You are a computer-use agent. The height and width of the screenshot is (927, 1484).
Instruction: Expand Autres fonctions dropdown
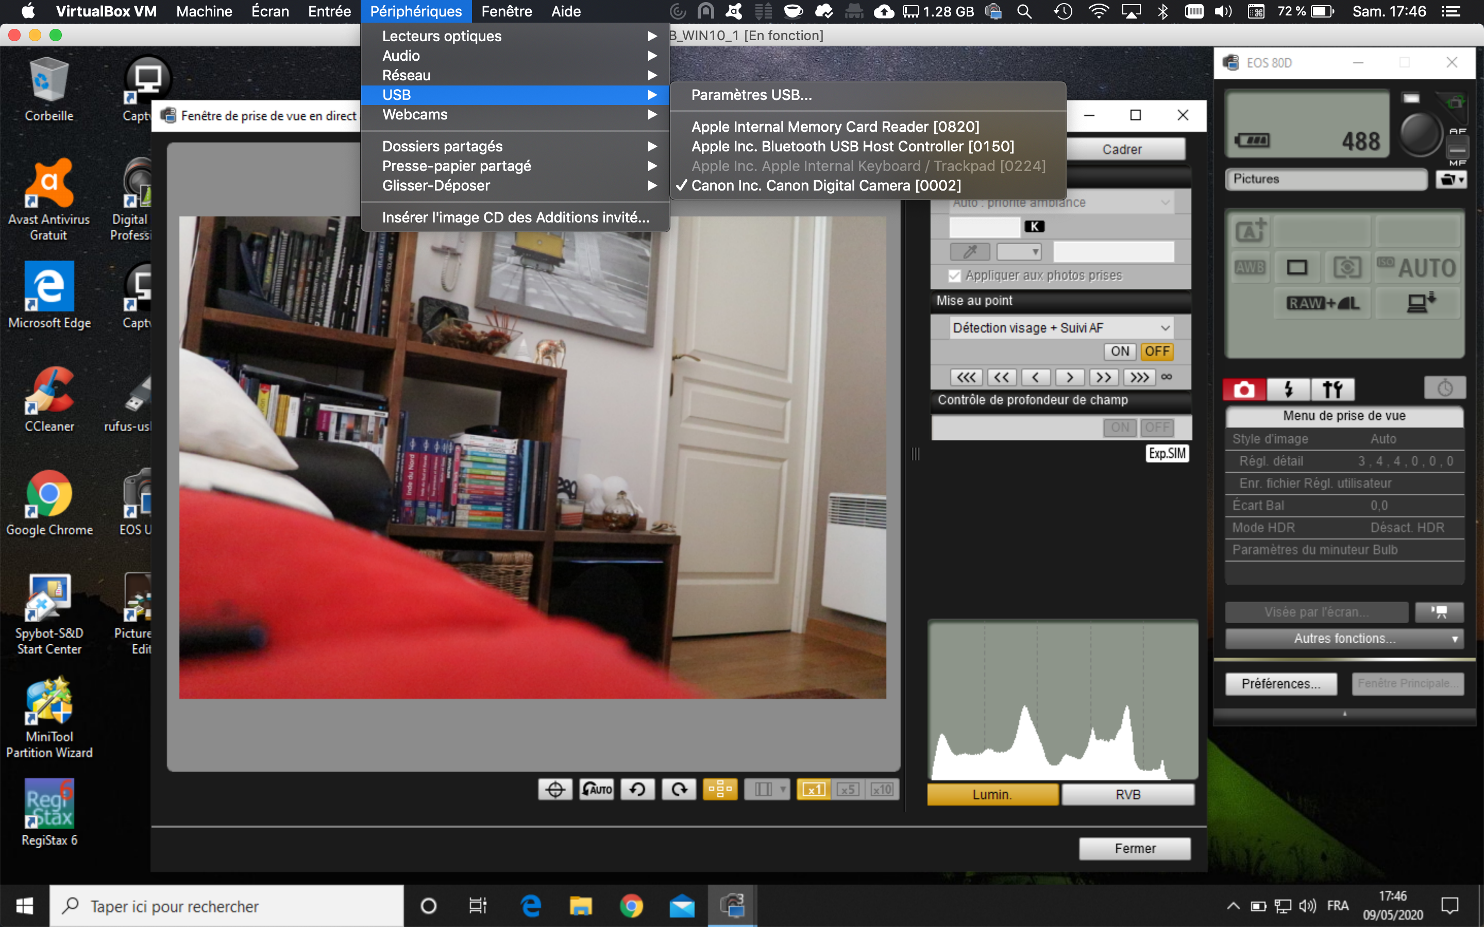click(x=1344, y=639)
